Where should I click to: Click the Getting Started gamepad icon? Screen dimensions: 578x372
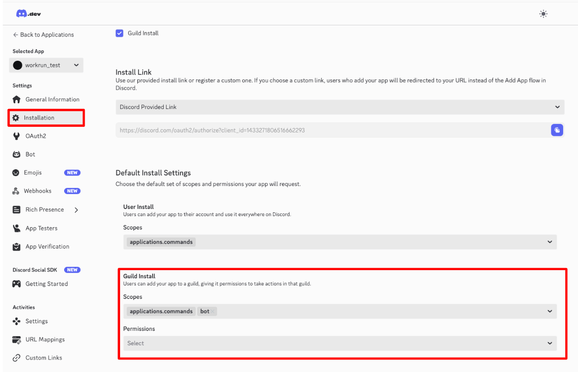(x=17, y=284)
